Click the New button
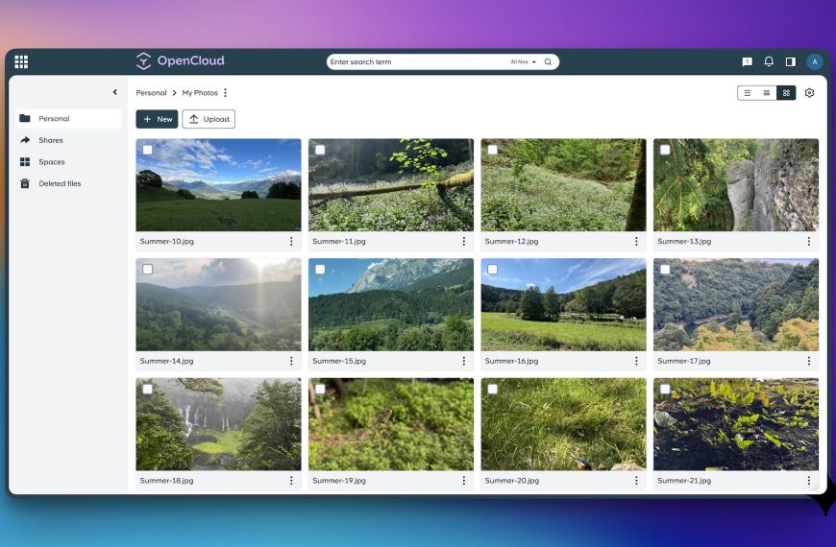The height and width of the screenshot is (547, 836). (157, 119)
